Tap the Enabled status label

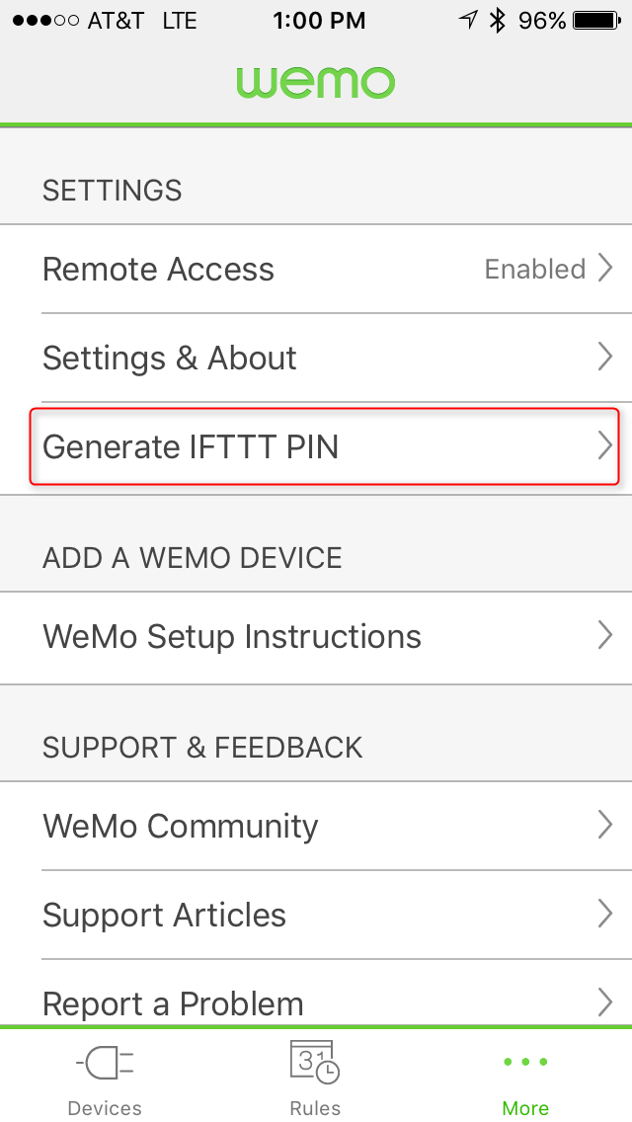(x=534, y=269)
